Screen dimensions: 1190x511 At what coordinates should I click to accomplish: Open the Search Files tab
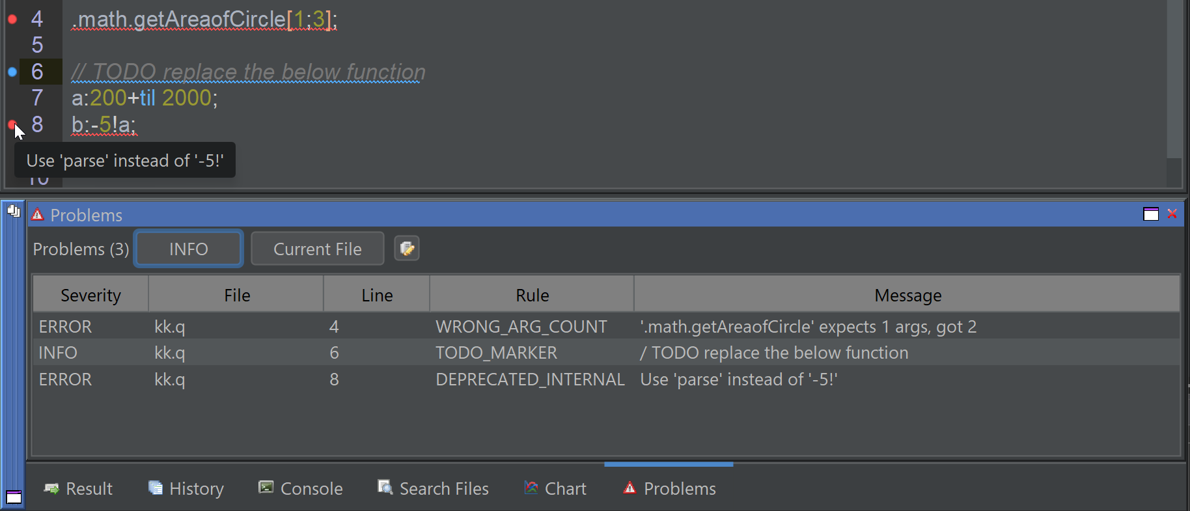pyautogui.click(x=434, y=488)
